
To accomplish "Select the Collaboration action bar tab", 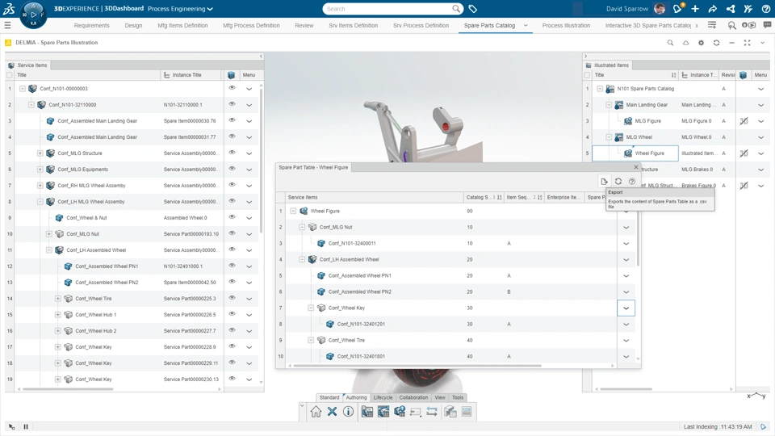I will click(413, 397).
